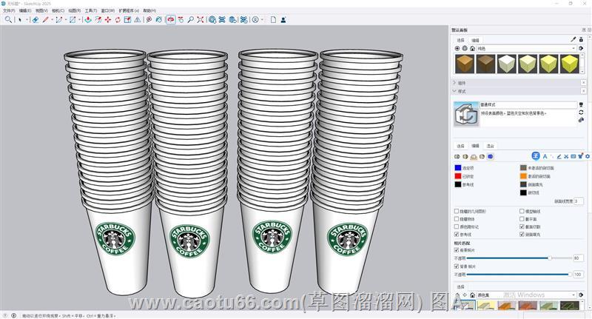Select the Rectangle shape tool
592x319 pixels.
pyautogui.click(x=73, y=20)
